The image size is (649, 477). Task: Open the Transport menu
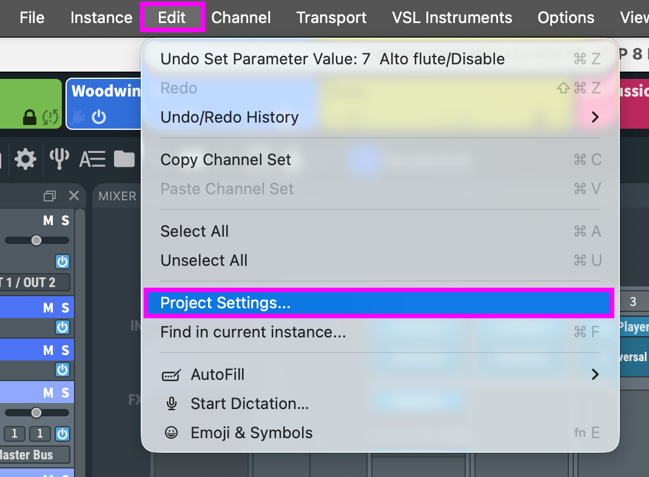coord(331,18)
